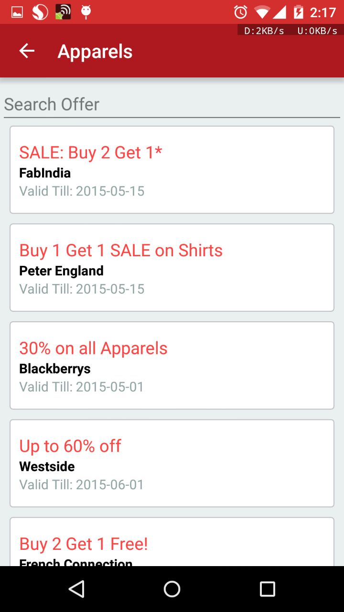The width and height of the screenshot is (344, 612).
Task: Tap the back arrow in header
Action: pos(27,51)
